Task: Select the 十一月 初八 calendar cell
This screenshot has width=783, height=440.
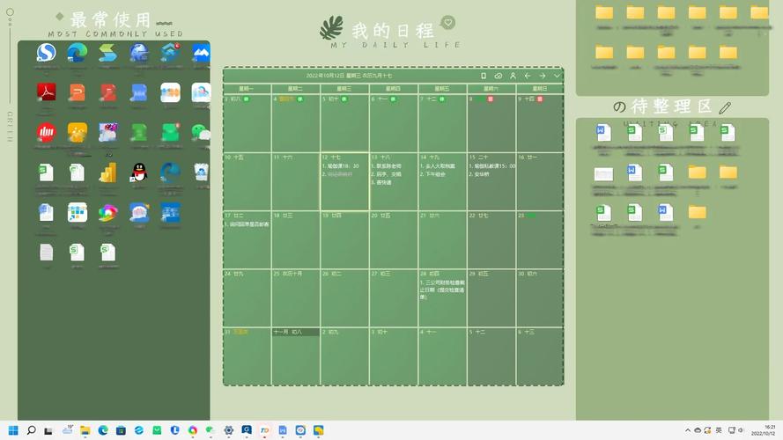Action: point(296,356)
